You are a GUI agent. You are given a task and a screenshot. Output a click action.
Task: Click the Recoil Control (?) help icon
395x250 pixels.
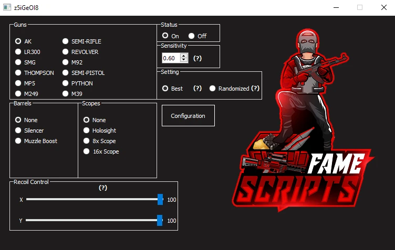click(x=103, y=188)
